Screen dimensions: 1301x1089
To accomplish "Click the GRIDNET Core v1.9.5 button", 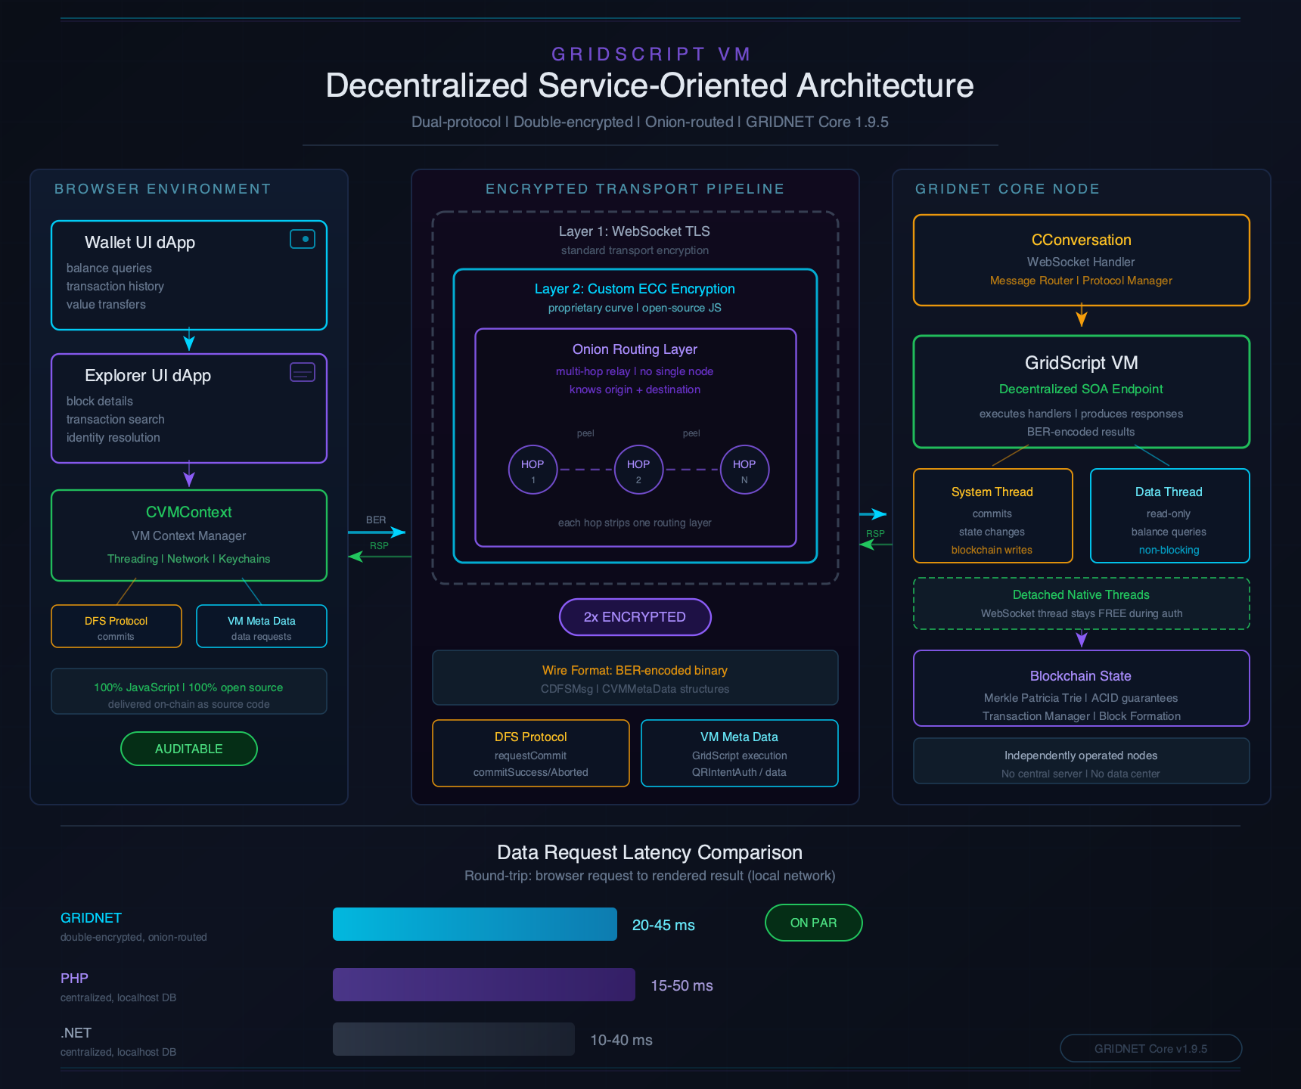I will click(x=1150, y=1048).
